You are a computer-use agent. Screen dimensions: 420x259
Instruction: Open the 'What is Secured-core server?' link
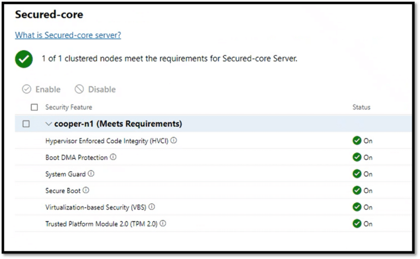68,35
